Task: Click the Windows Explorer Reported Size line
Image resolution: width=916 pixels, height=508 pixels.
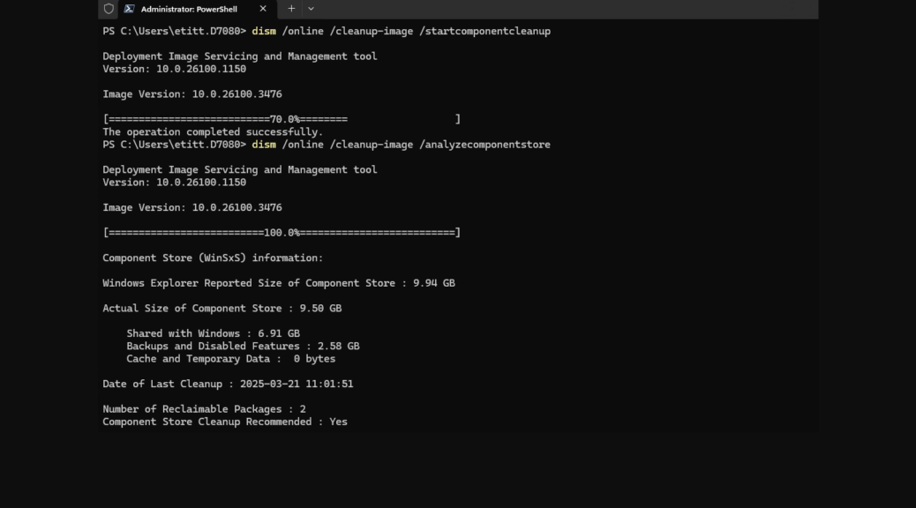Action: pyautogui.click(x=279, y=283)
